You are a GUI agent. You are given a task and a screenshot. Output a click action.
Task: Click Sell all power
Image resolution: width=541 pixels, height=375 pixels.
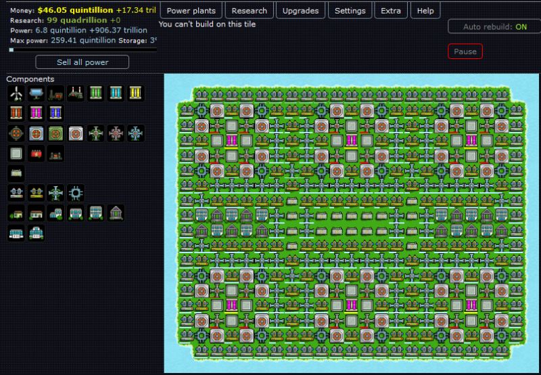[82, 62]
